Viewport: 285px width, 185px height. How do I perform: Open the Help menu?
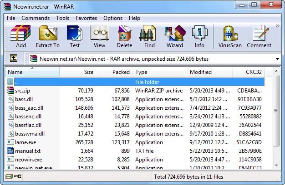(134, 18)
